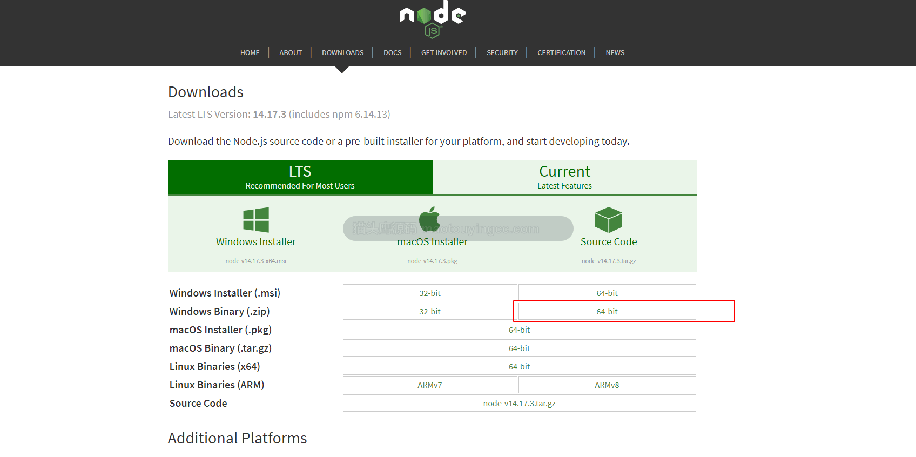Click the macOS Installer (.pkg) row label
Viewport: 916px width, 457px height.
click(x=220, y=330)
